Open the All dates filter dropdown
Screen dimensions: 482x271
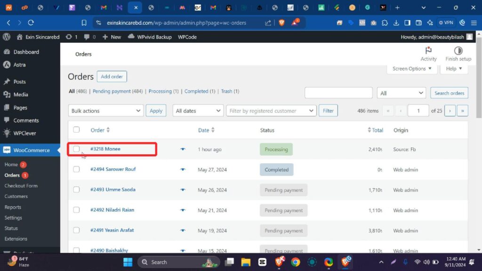(198, 111)
